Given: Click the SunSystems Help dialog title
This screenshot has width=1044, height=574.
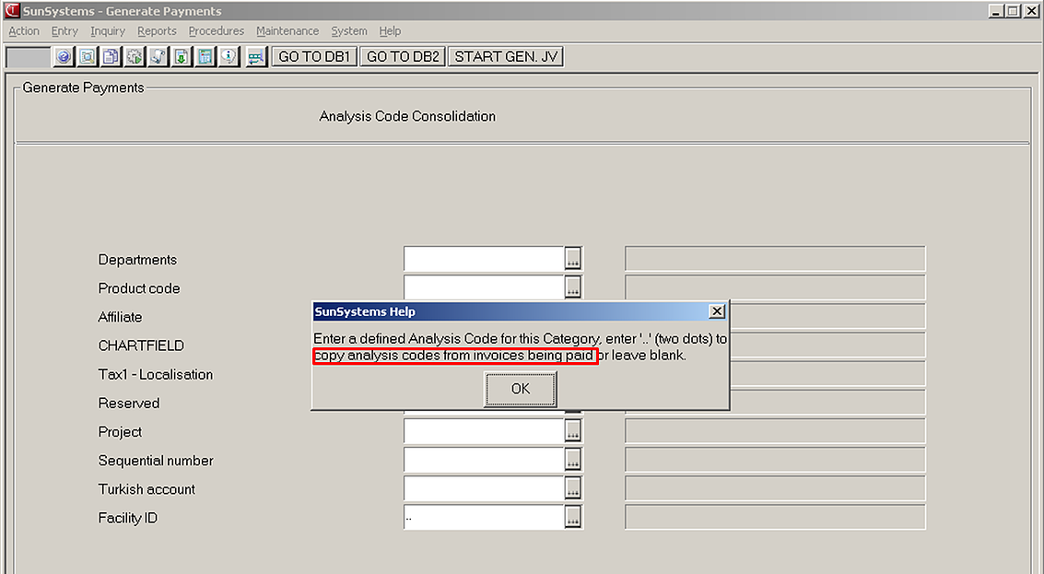Looking at the screenshot, I should [x=365, y=311].
